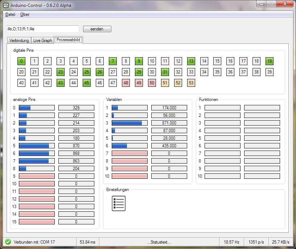296x249 pixels.
Task: Close the Arduino-Control window
Action: [x=285, y=4]
